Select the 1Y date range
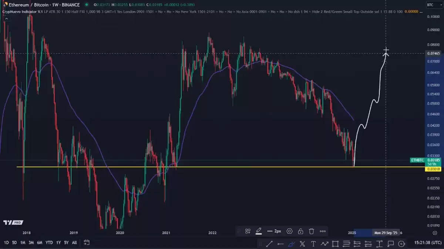444x249 pixels. (58, 243)
